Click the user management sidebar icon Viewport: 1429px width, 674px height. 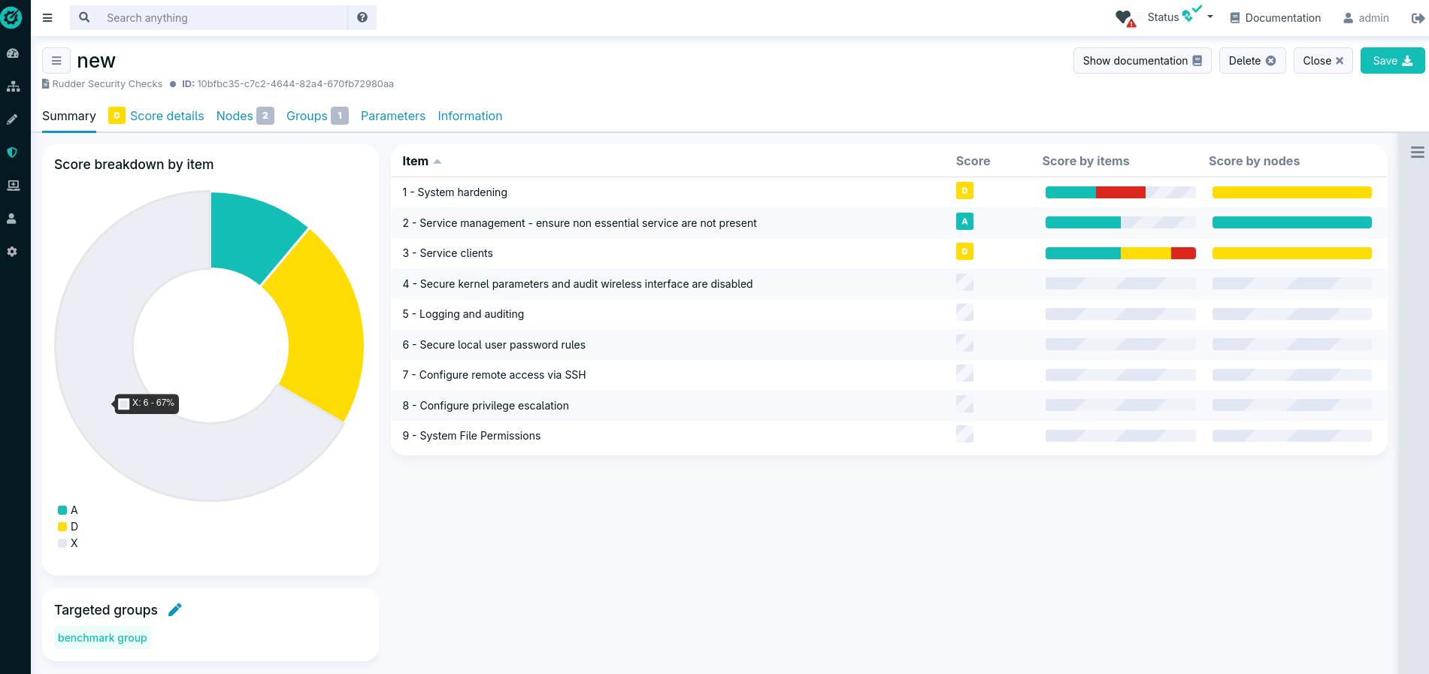13,219
